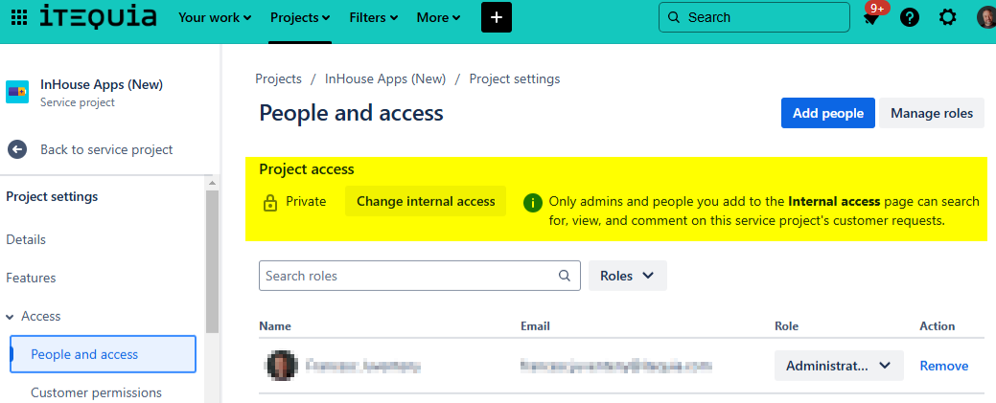The height and width of the screenshot is (403, 996).
Task: Open notifications bell with 9+ badge
Action: pos(872,16)
